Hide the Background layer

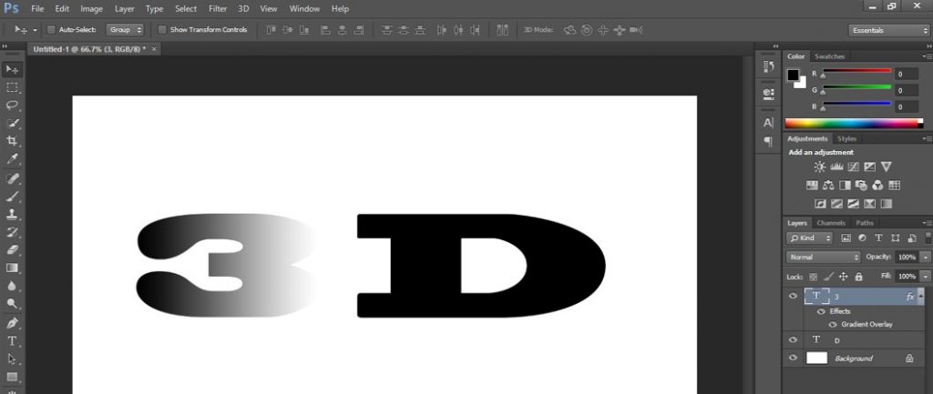pyautogui.click(x=793, y=358)
